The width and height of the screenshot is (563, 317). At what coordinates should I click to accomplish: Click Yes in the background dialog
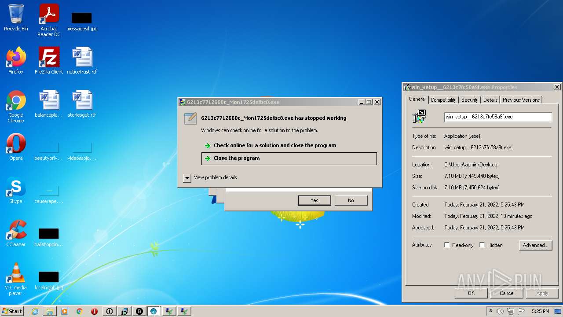(314, 200)
